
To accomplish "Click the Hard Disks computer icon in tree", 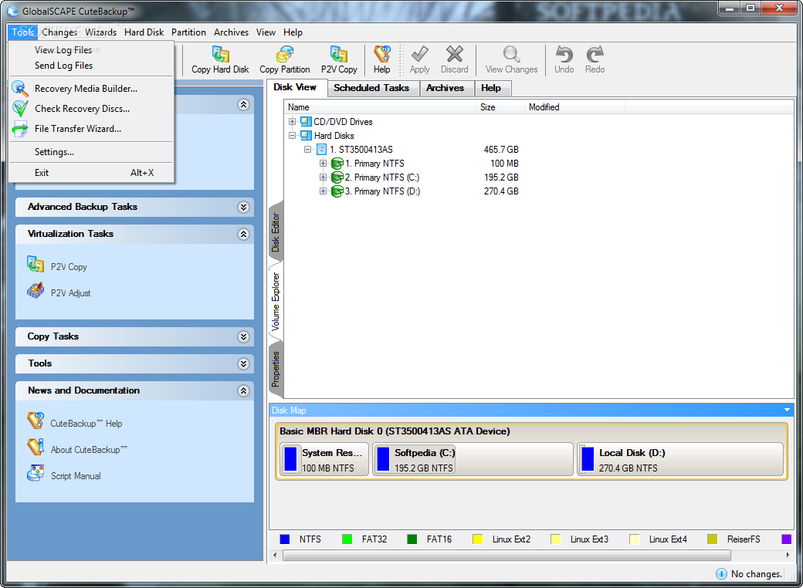I will (x=306, y=135).
